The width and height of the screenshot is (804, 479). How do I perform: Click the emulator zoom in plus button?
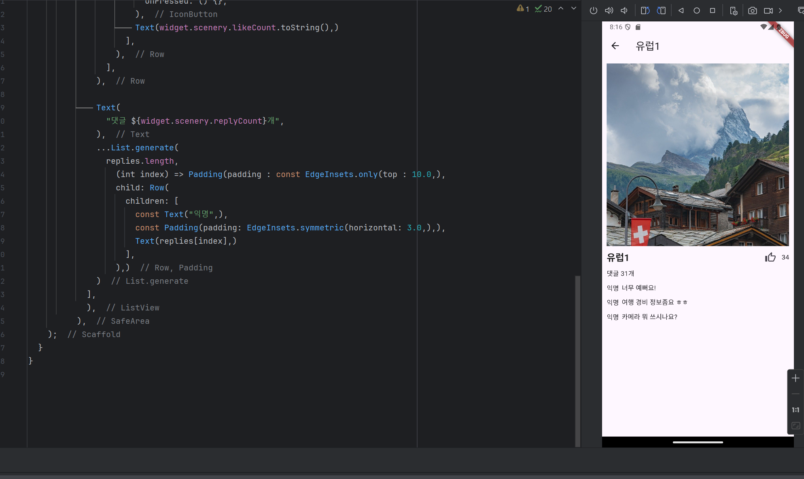[x=796, y=378]
